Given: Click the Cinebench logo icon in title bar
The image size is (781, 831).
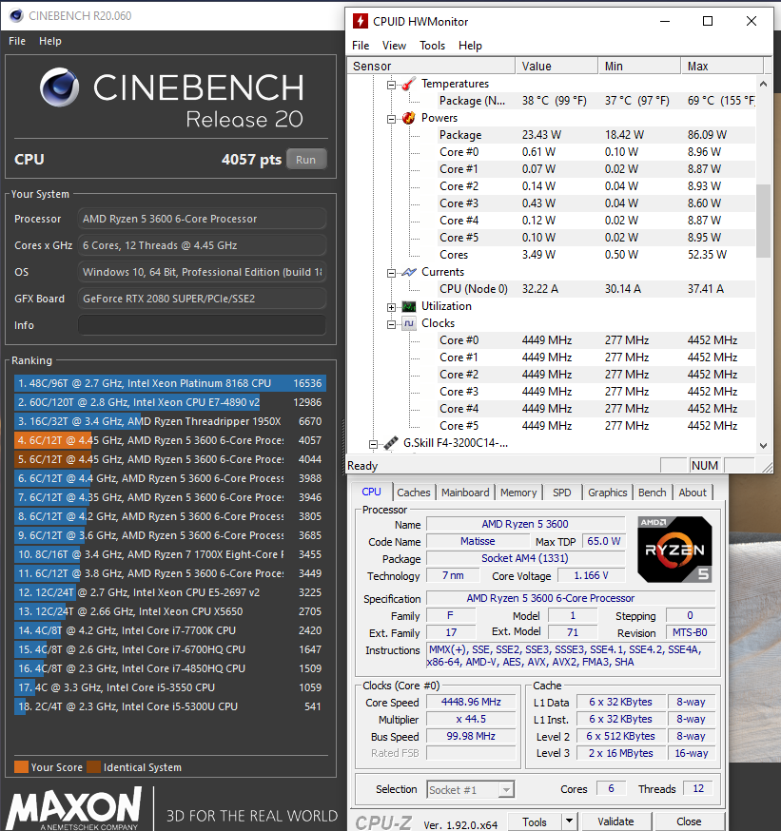Looking at the screenshot, I should [14, 15].
